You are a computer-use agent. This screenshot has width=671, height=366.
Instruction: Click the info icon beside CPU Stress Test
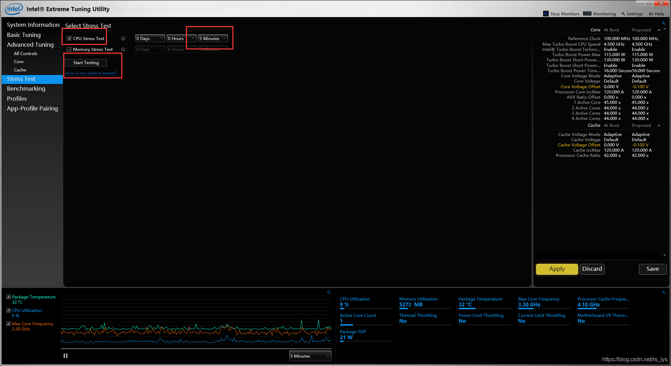point(123,39)
